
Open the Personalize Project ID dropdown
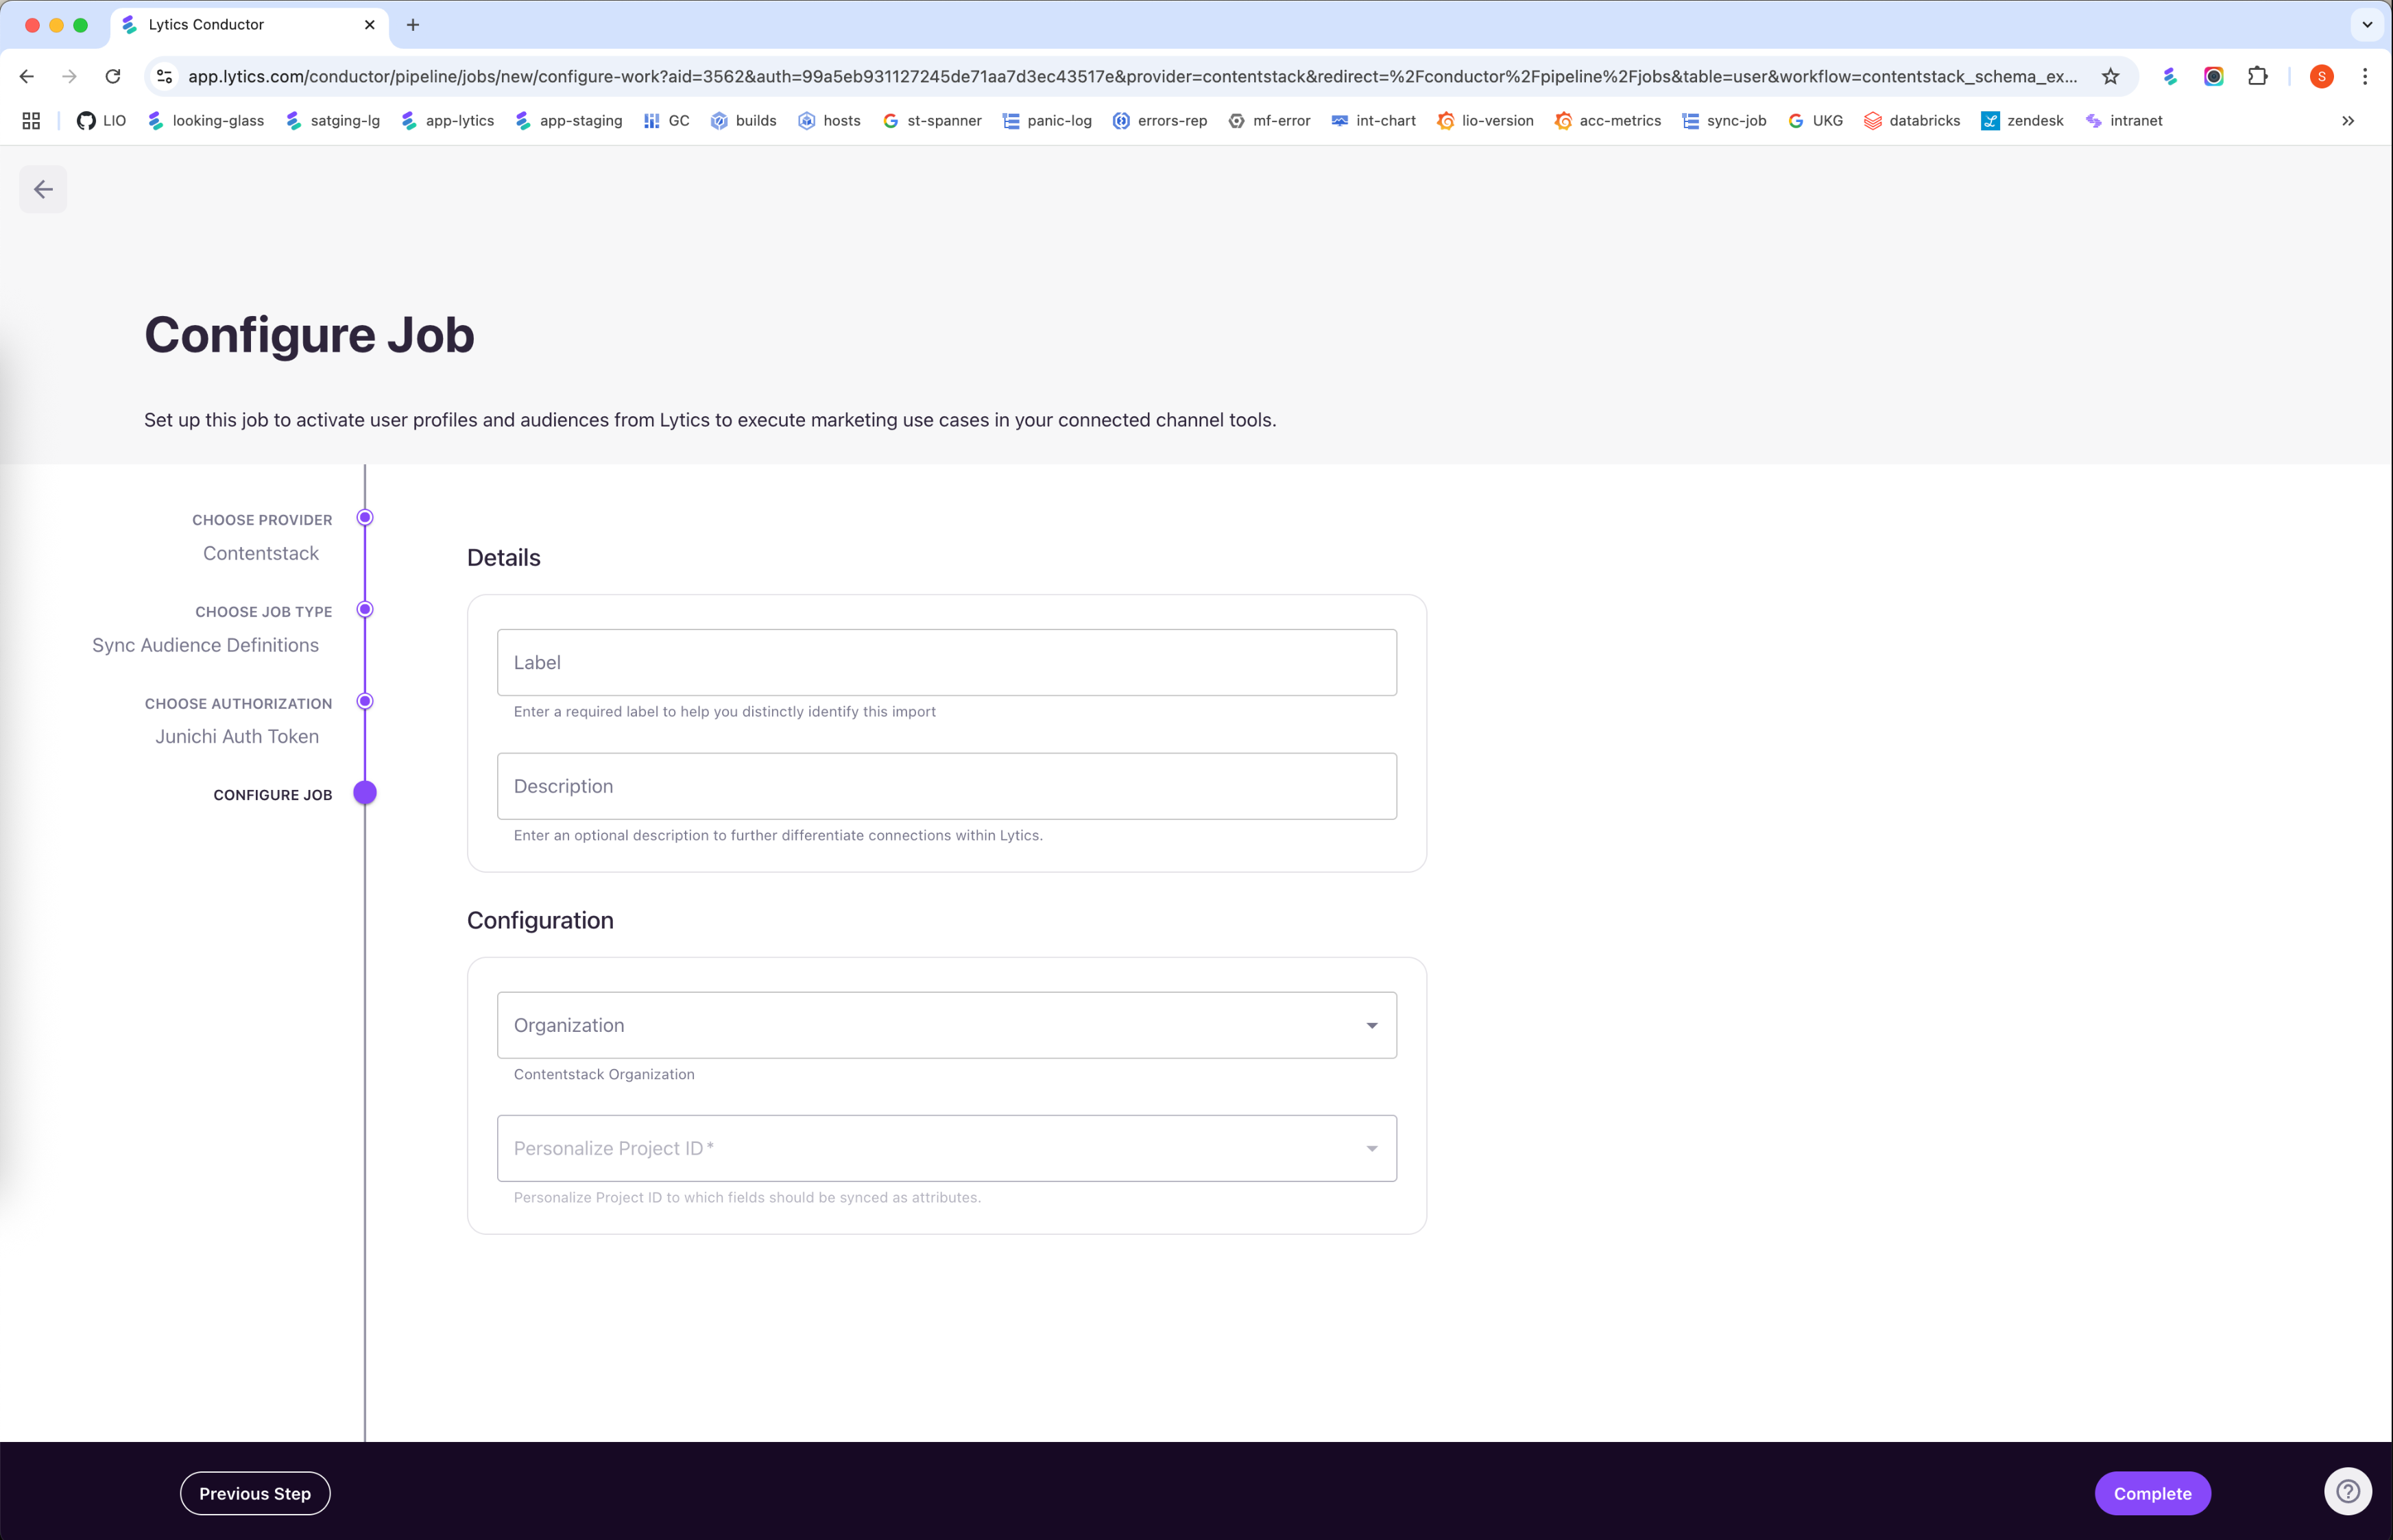coord(946,1148)
